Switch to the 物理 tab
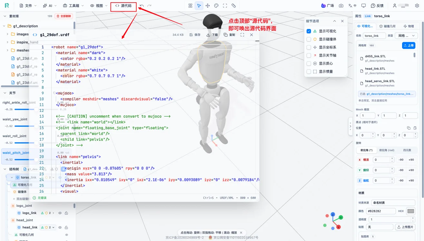424x241 pixels. click(x=408, y=26)
